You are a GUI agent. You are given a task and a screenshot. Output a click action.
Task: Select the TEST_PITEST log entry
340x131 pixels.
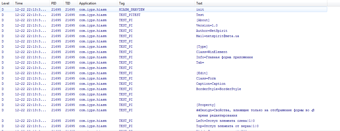coord(200,15)
